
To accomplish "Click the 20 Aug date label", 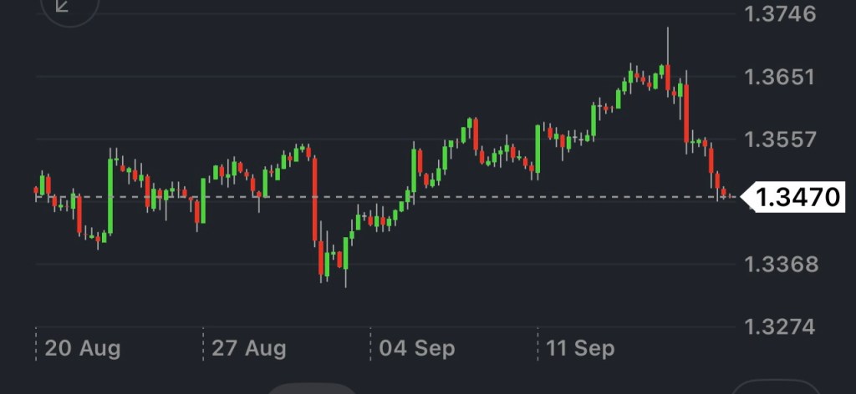I will click(82, 348).
